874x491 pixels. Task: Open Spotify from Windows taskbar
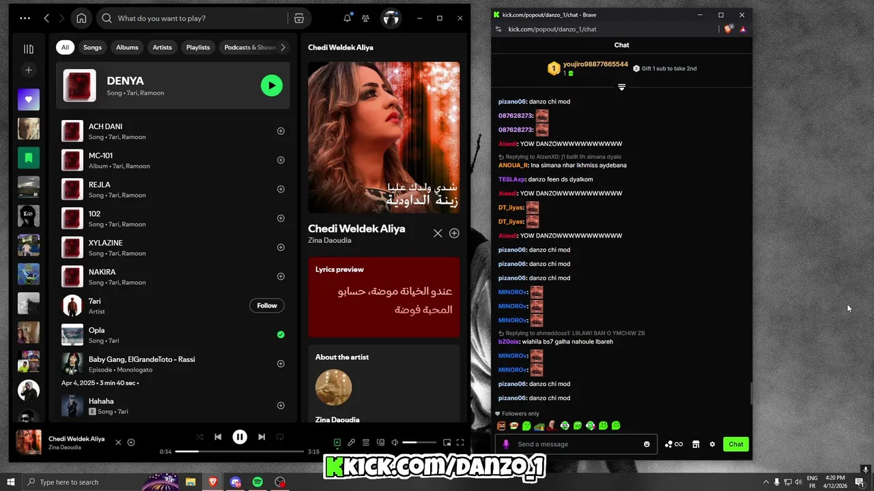(x=257, y=482)
